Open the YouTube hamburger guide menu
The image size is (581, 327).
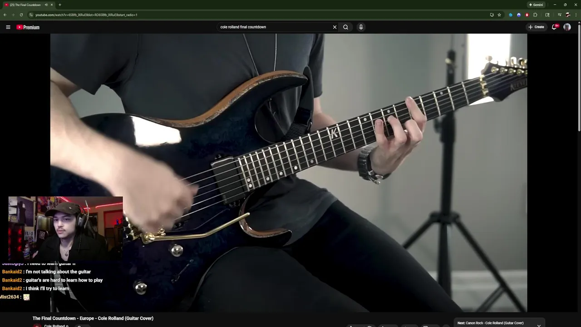(8, 27)
